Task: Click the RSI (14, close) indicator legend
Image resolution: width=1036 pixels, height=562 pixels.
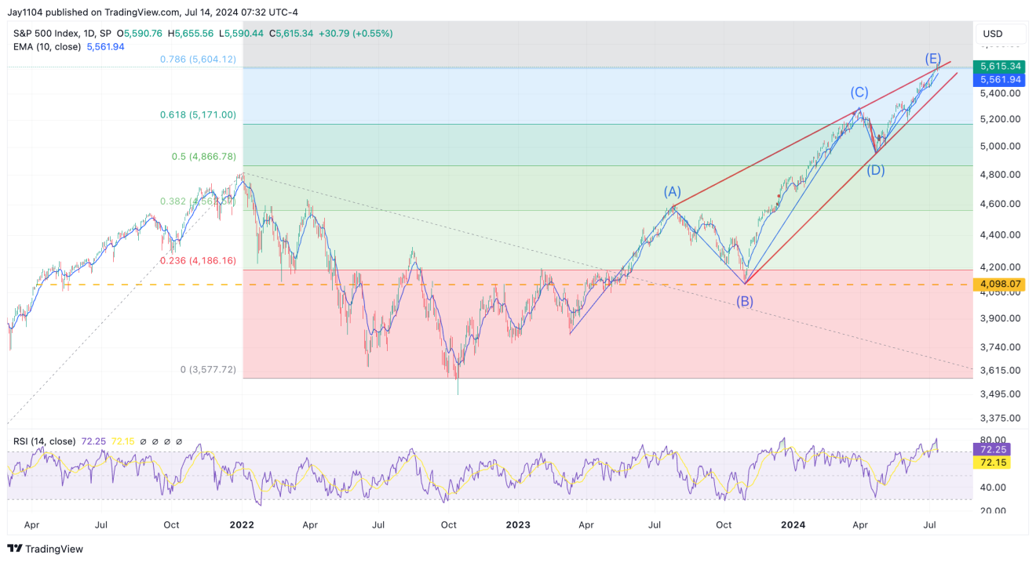Action: (x=45, y=441)
